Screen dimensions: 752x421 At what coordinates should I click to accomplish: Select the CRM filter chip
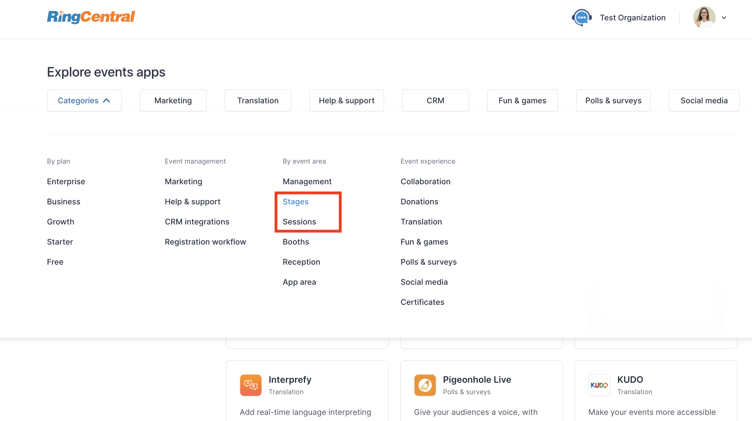click(435, 100)
